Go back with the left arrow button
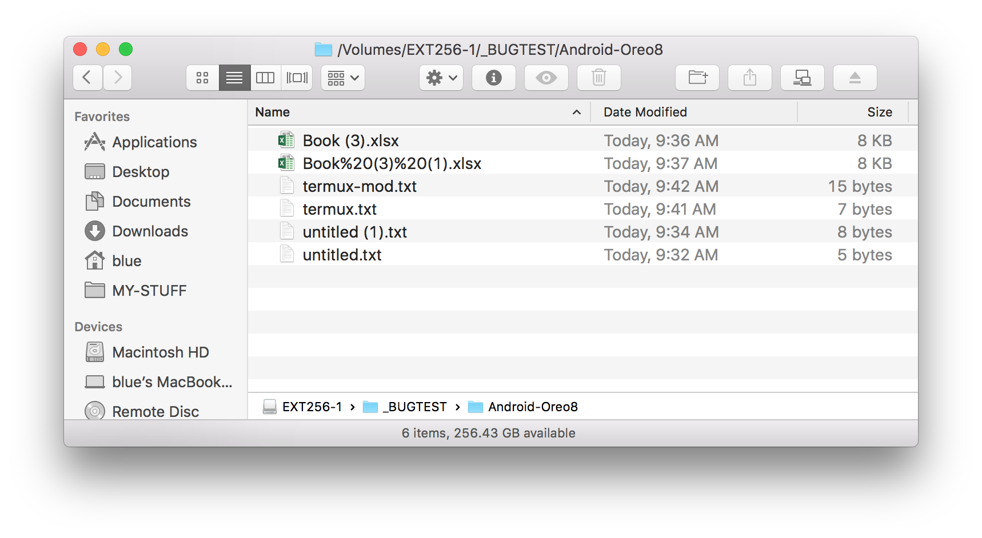Viewport: 982px width, 538px height. coord(87,78)
